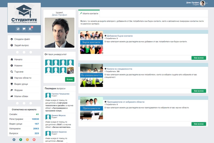Image resolution: width=214 pixels, height=143 pixels.
Task: Click Гергина Чандърова's avatar
Action: (48, 95)
